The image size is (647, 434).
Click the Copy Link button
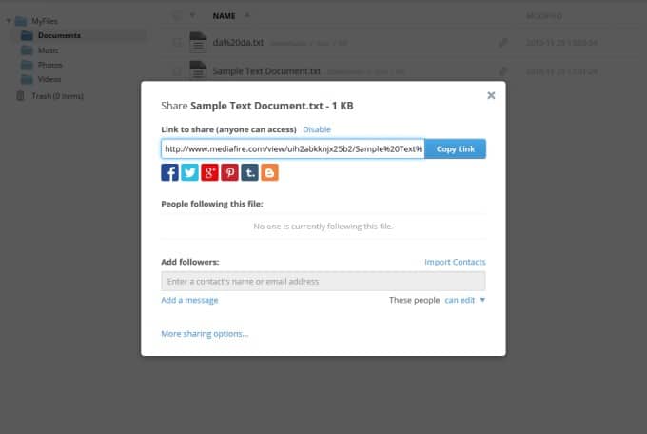(x=455, y=149)
